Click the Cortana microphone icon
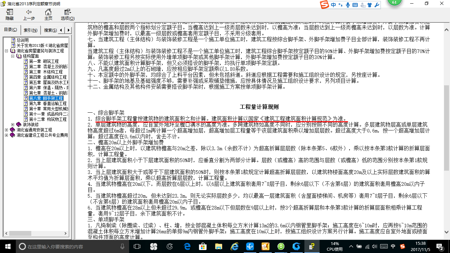This screenshot has width=450, height=253. pyautogui.click(x=122, y=246)
